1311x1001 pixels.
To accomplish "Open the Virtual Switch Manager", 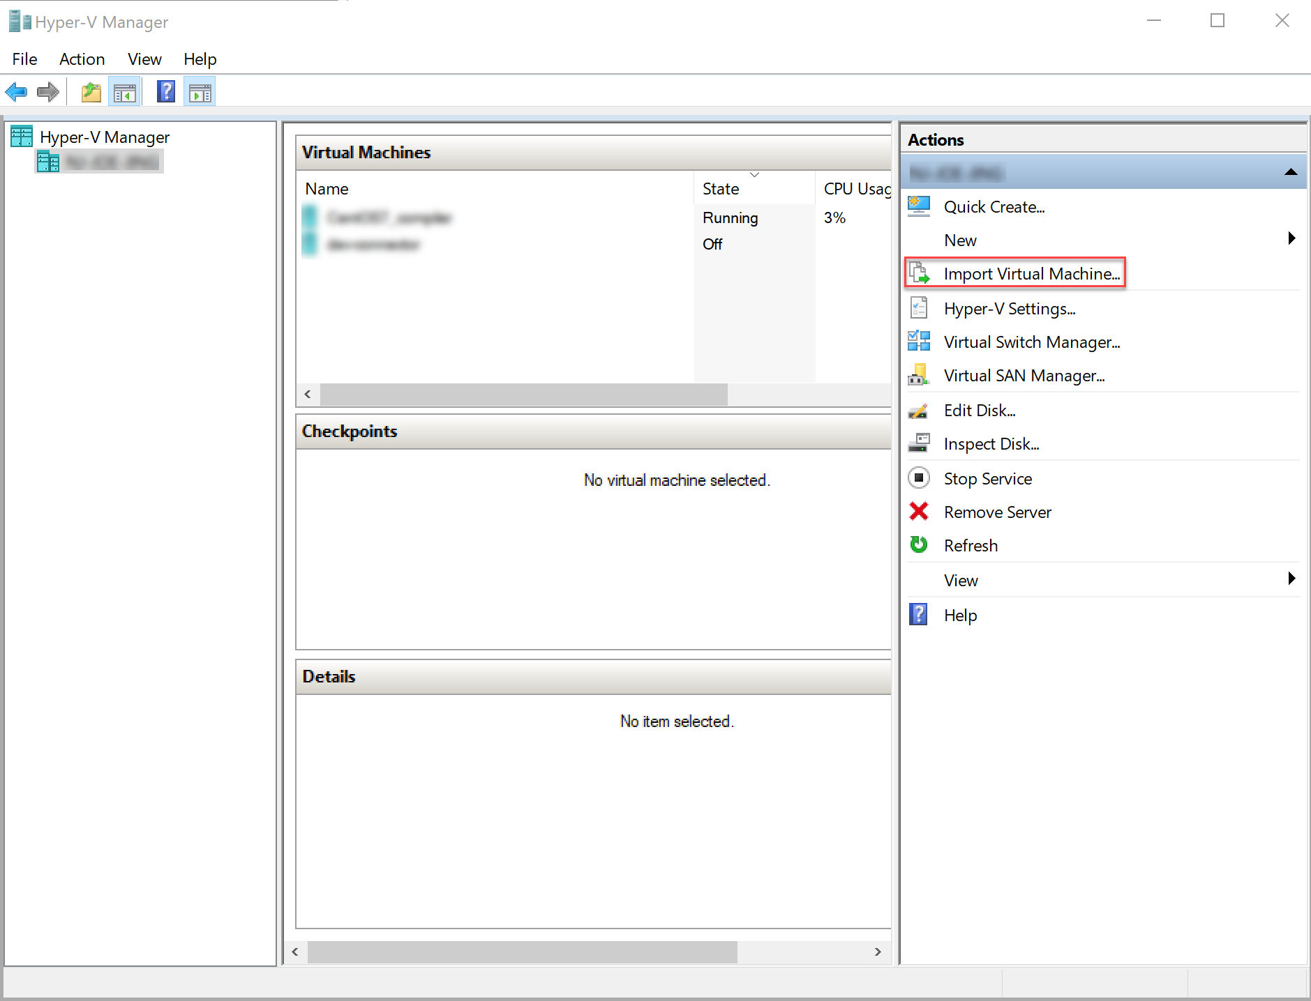I will (1031, 342).
